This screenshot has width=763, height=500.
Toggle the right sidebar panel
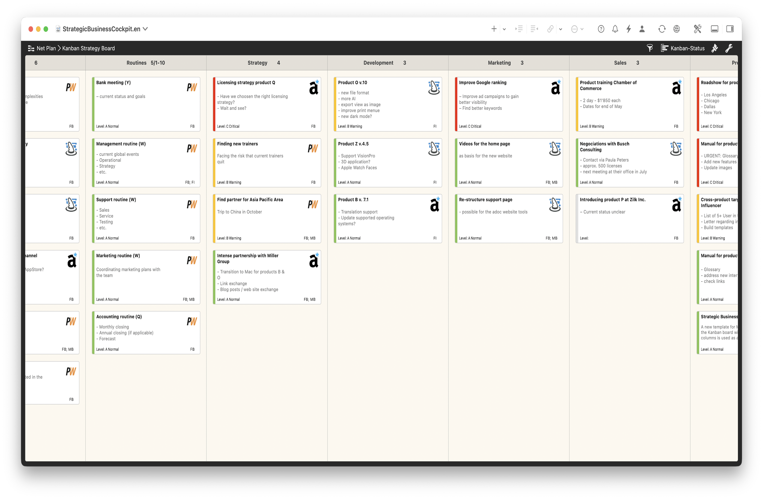730,29
